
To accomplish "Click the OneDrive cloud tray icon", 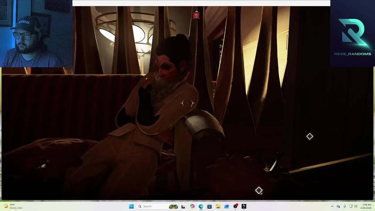I will click(338, 206).
